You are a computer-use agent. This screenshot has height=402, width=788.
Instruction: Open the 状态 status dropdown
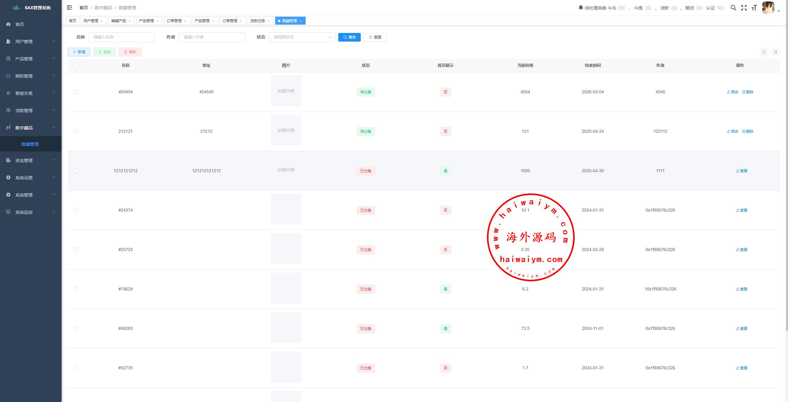tap(302, 37)
